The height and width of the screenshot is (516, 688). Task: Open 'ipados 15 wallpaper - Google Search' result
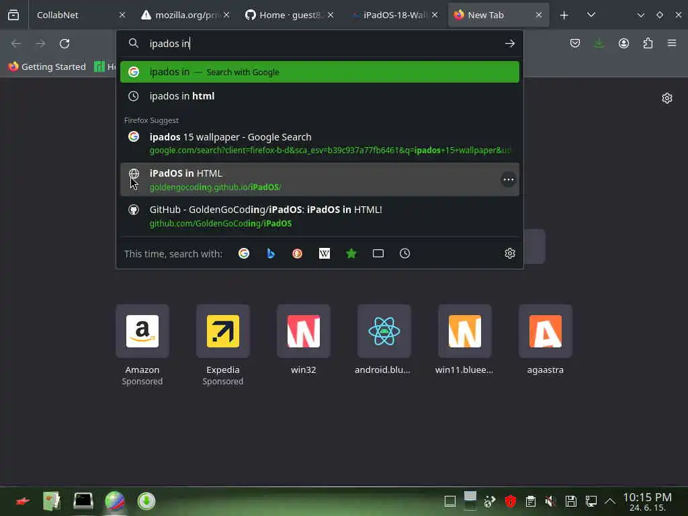click(319, 144)
